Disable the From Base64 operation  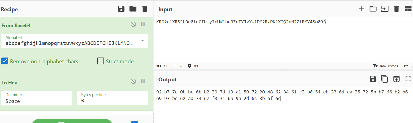point(133,24)
